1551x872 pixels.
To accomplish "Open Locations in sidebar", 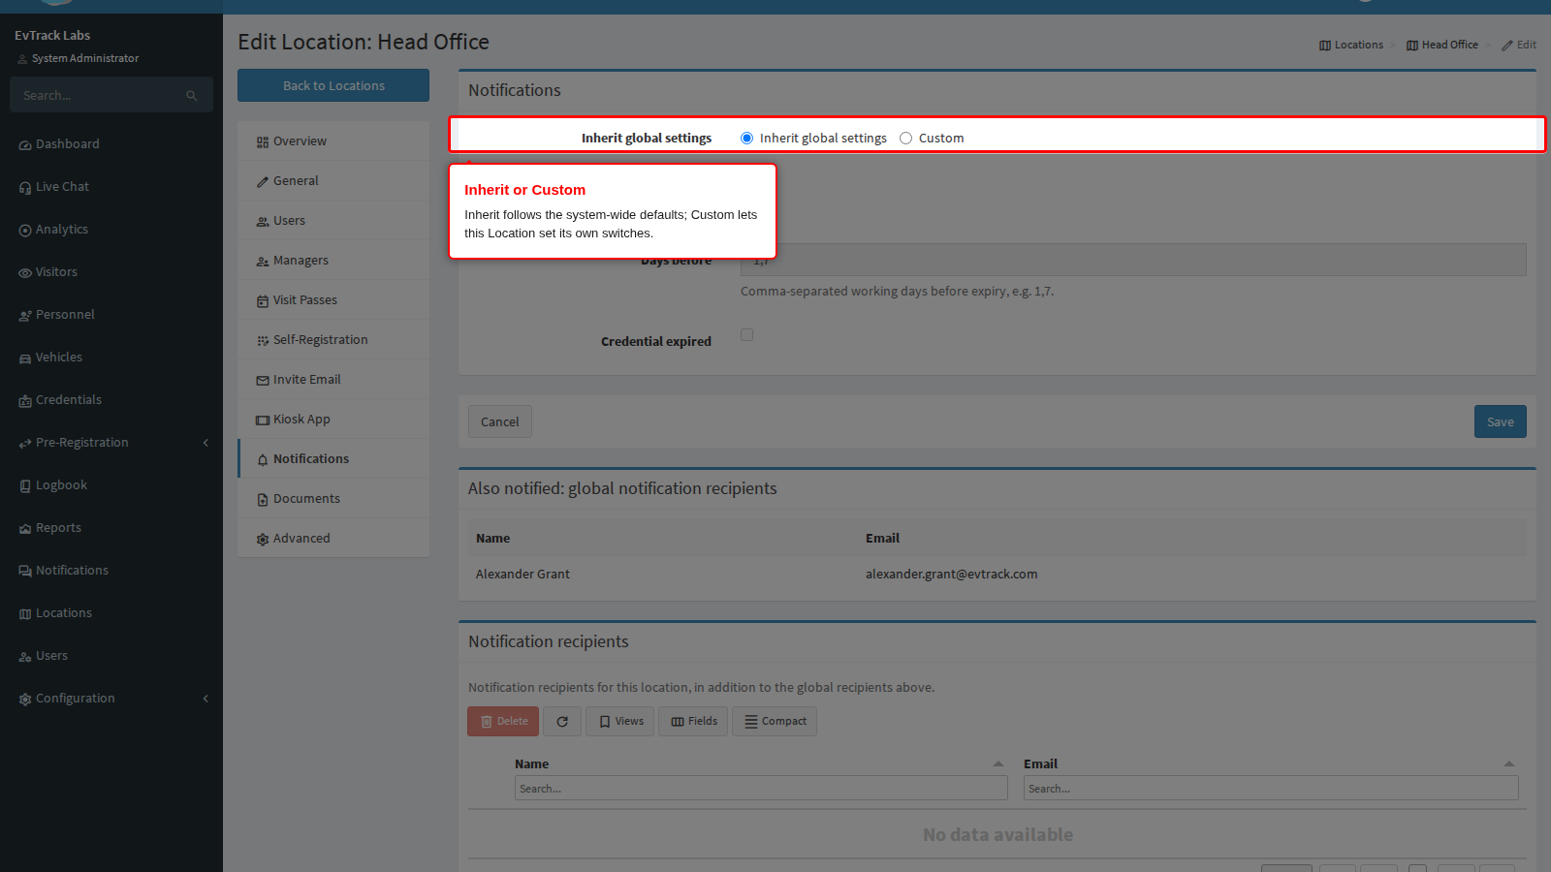I will [55, 613].
